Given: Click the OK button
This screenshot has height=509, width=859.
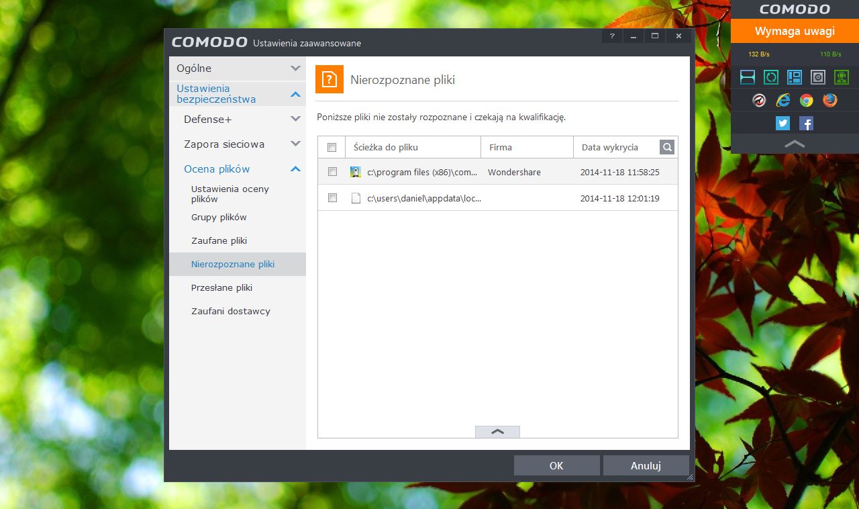Looking at the screenshot, I should coord(556,465).
